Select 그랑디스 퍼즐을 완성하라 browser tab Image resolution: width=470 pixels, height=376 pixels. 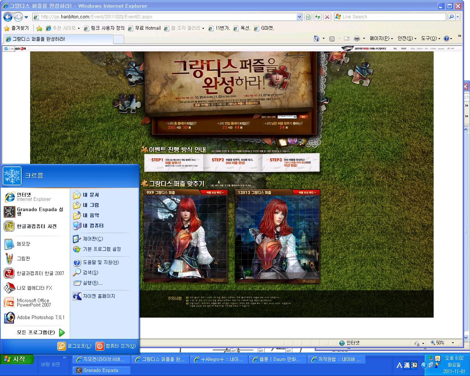(x=58, y=39)
